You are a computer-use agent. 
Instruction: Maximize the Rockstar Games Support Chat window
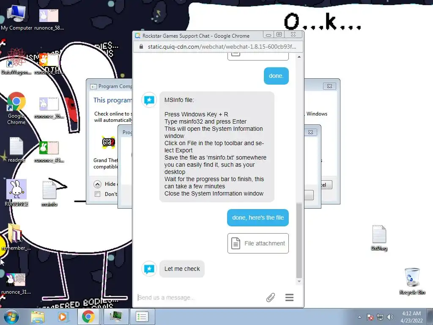[x=279, y=35]
